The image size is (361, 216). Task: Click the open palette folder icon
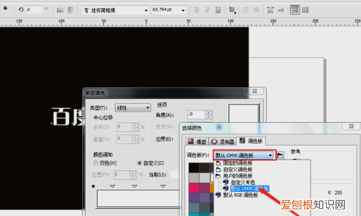tap(280, 155)
